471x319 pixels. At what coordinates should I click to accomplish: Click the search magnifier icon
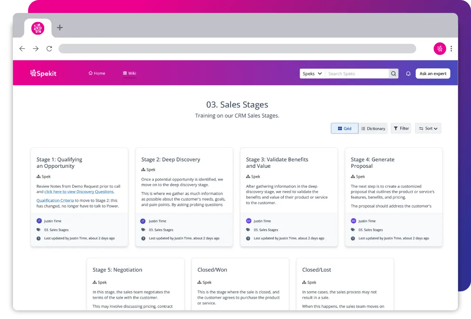click(x=393, y=73)
